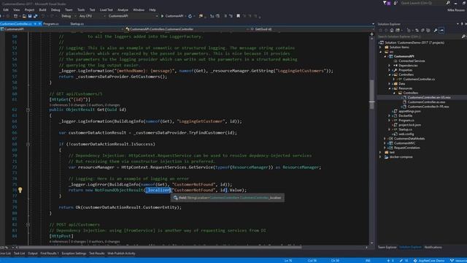Toggle Preview Selected Items in Solution Explorer
The width and height of the screenshot is (467, 263).
[x=441, y=31]
